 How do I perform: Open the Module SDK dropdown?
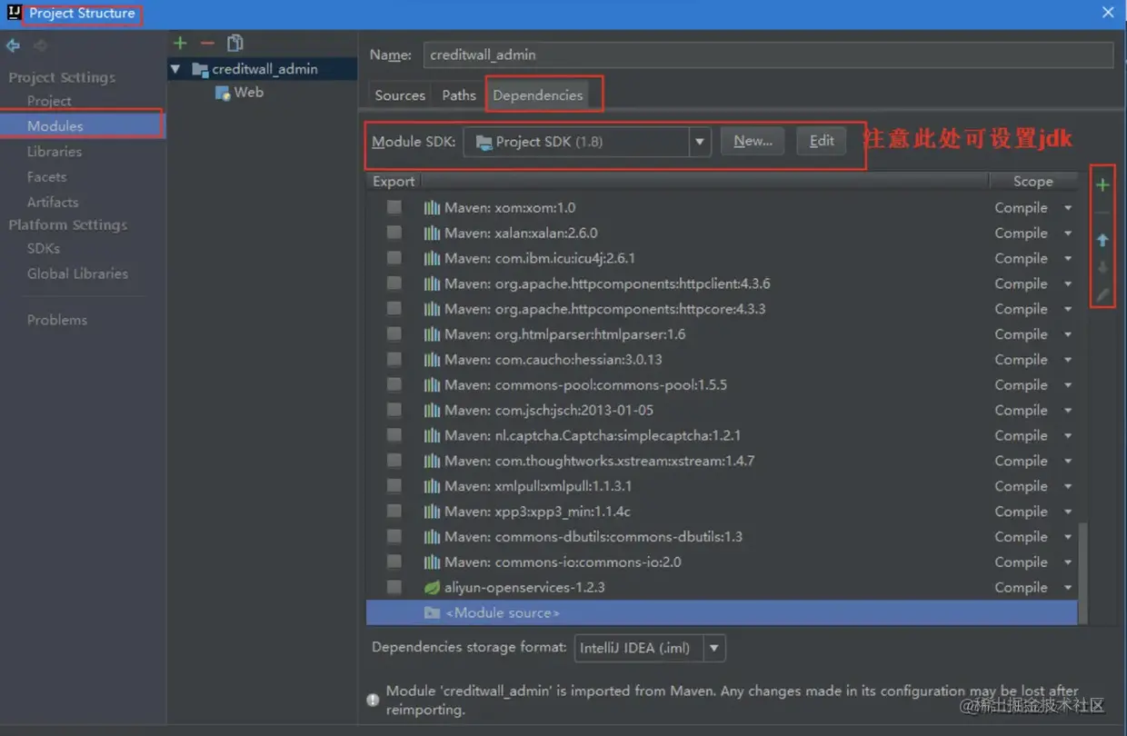[700, 142]
